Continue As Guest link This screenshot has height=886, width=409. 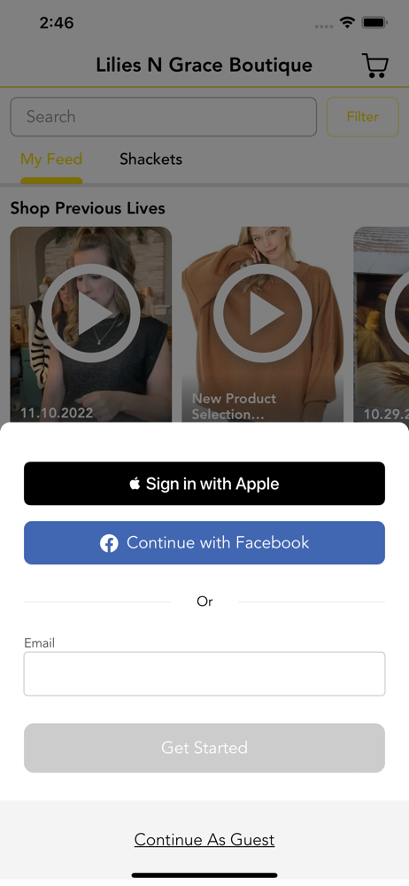point(204,840)
